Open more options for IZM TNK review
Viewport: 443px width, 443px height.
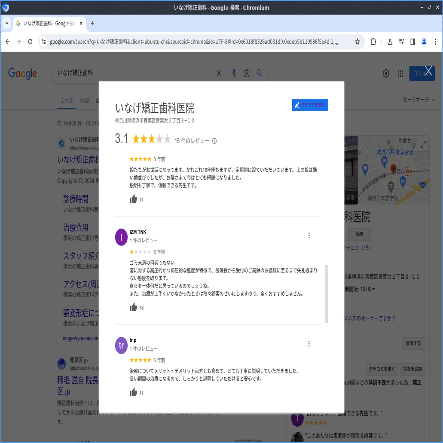pyautogui.click(x=309, y=235)
